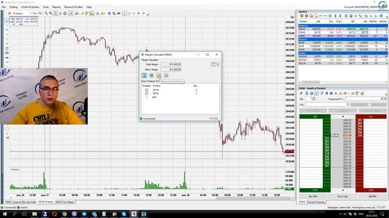Select the NQH8 row in Quotes
The height and width of the screenshot is (218, 389).
[343, 29]
